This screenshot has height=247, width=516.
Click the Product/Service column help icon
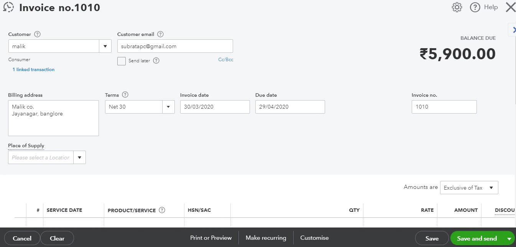162,210
